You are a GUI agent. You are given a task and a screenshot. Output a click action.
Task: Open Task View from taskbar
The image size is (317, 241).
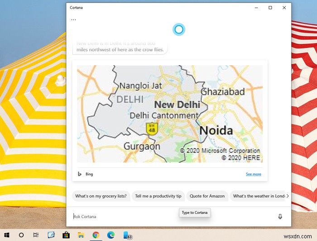click(36, 235)
